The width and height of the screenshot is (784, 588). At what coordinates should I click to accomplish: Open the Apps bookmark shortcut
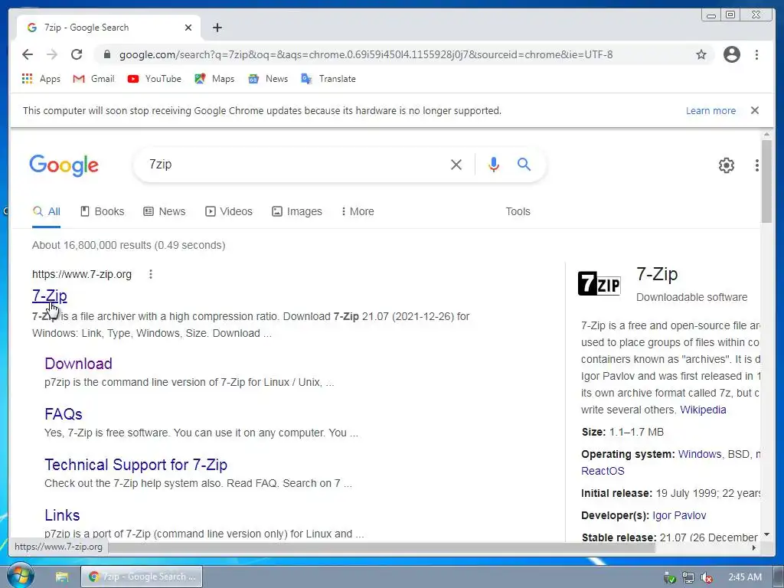point(41,79)
